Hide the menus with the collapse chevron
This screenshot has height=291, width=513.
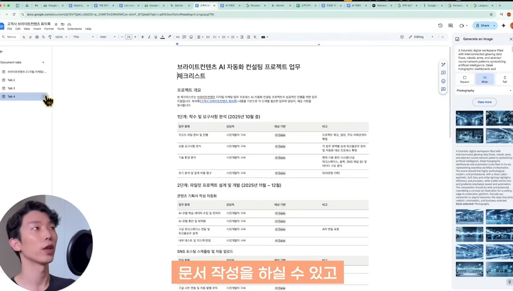(443, 37)
